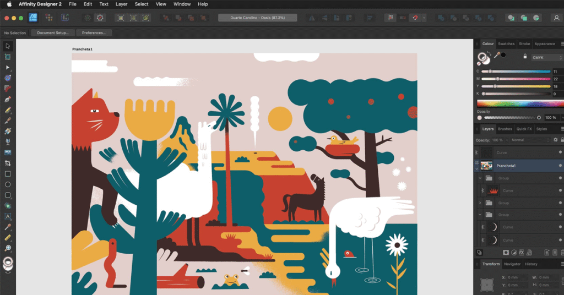This screenshot has height=295, width=564.
Task: Click the Flip Vertical toolbar icon
Action: pyautogui.click(x=324, y=18)
